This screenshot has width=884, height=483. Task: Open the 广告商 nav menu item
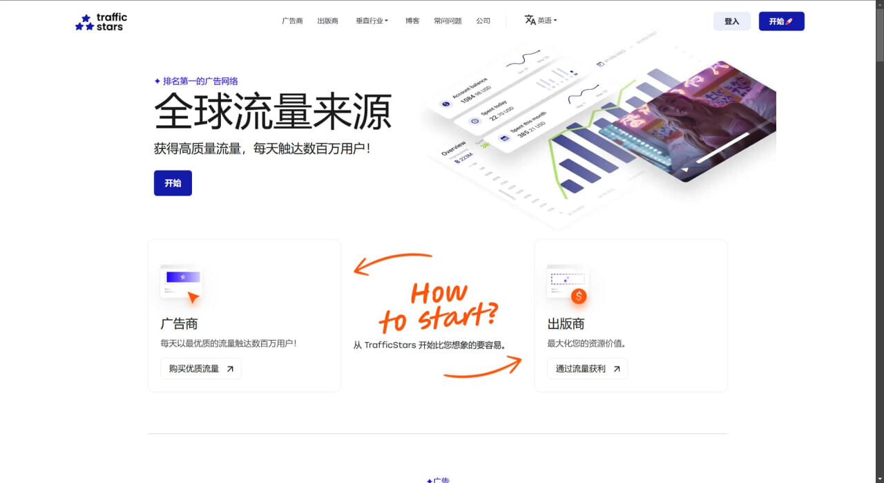click(x=292, y=21)
